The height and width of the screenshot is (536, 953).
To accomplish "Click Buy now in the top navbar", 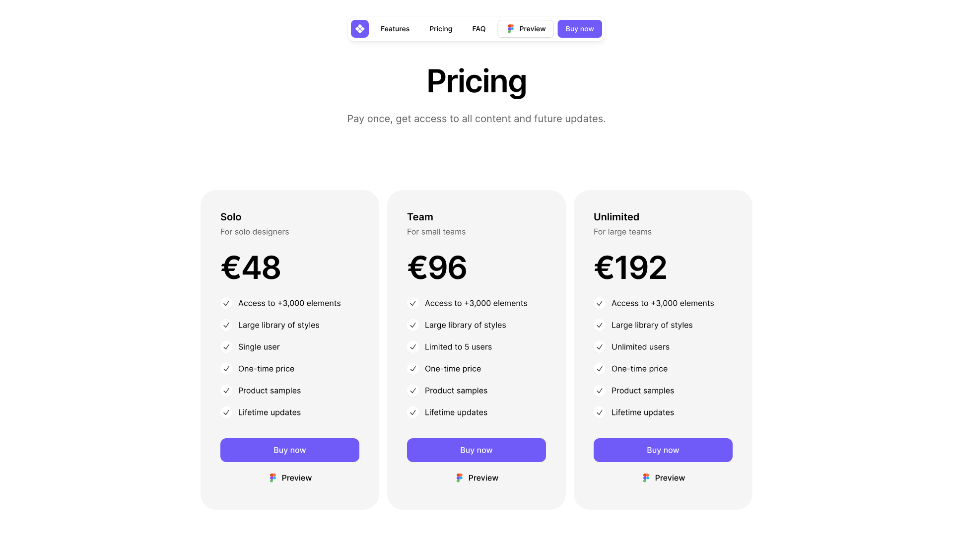I will (580, 29).
